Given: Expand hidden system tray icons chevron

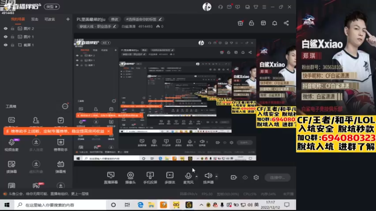Looking at the screenshot, I should pos(201,205).
